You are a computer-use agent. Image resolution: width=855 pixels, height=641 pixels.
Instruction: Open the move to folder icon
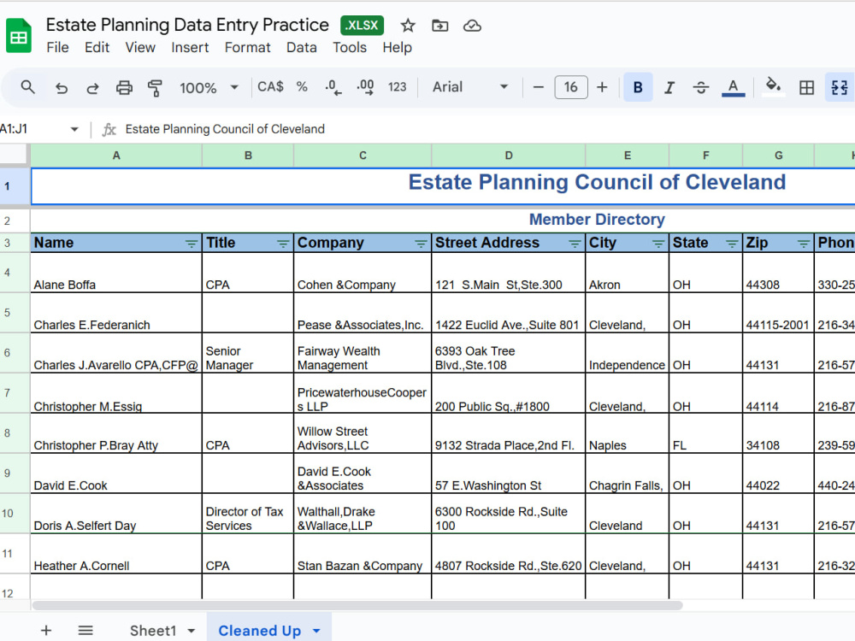coord(439,26)
